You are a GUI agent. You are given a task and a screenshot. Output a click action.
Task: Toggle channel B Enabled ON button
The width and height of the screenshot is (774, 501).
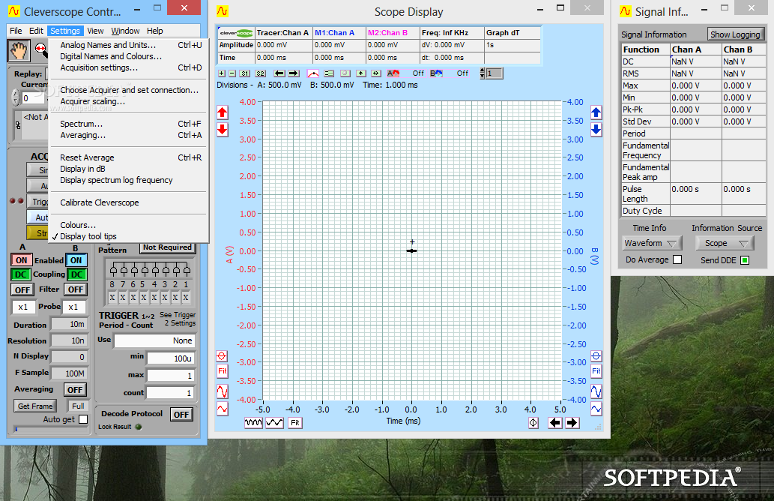click(76, 260)
